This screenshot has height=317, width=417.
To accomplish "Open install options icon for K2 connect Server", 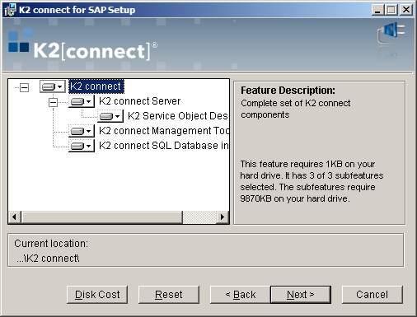I will (82, 101).
